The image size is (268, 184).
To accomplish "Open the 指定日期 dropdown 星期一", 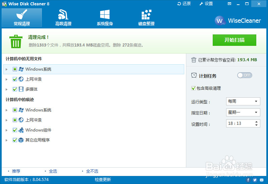I will (x=243, y=112).
